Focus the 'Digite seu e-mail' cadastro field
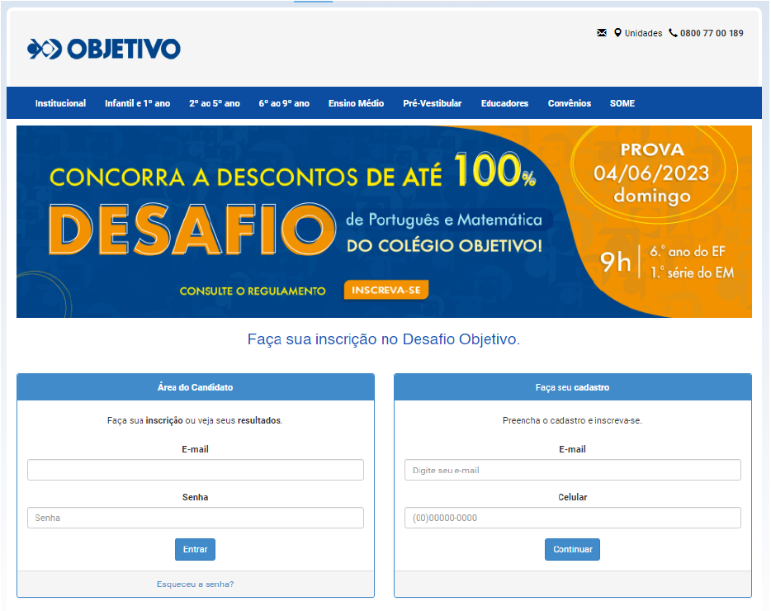This screenshot has width=771, height=611. 572,470
